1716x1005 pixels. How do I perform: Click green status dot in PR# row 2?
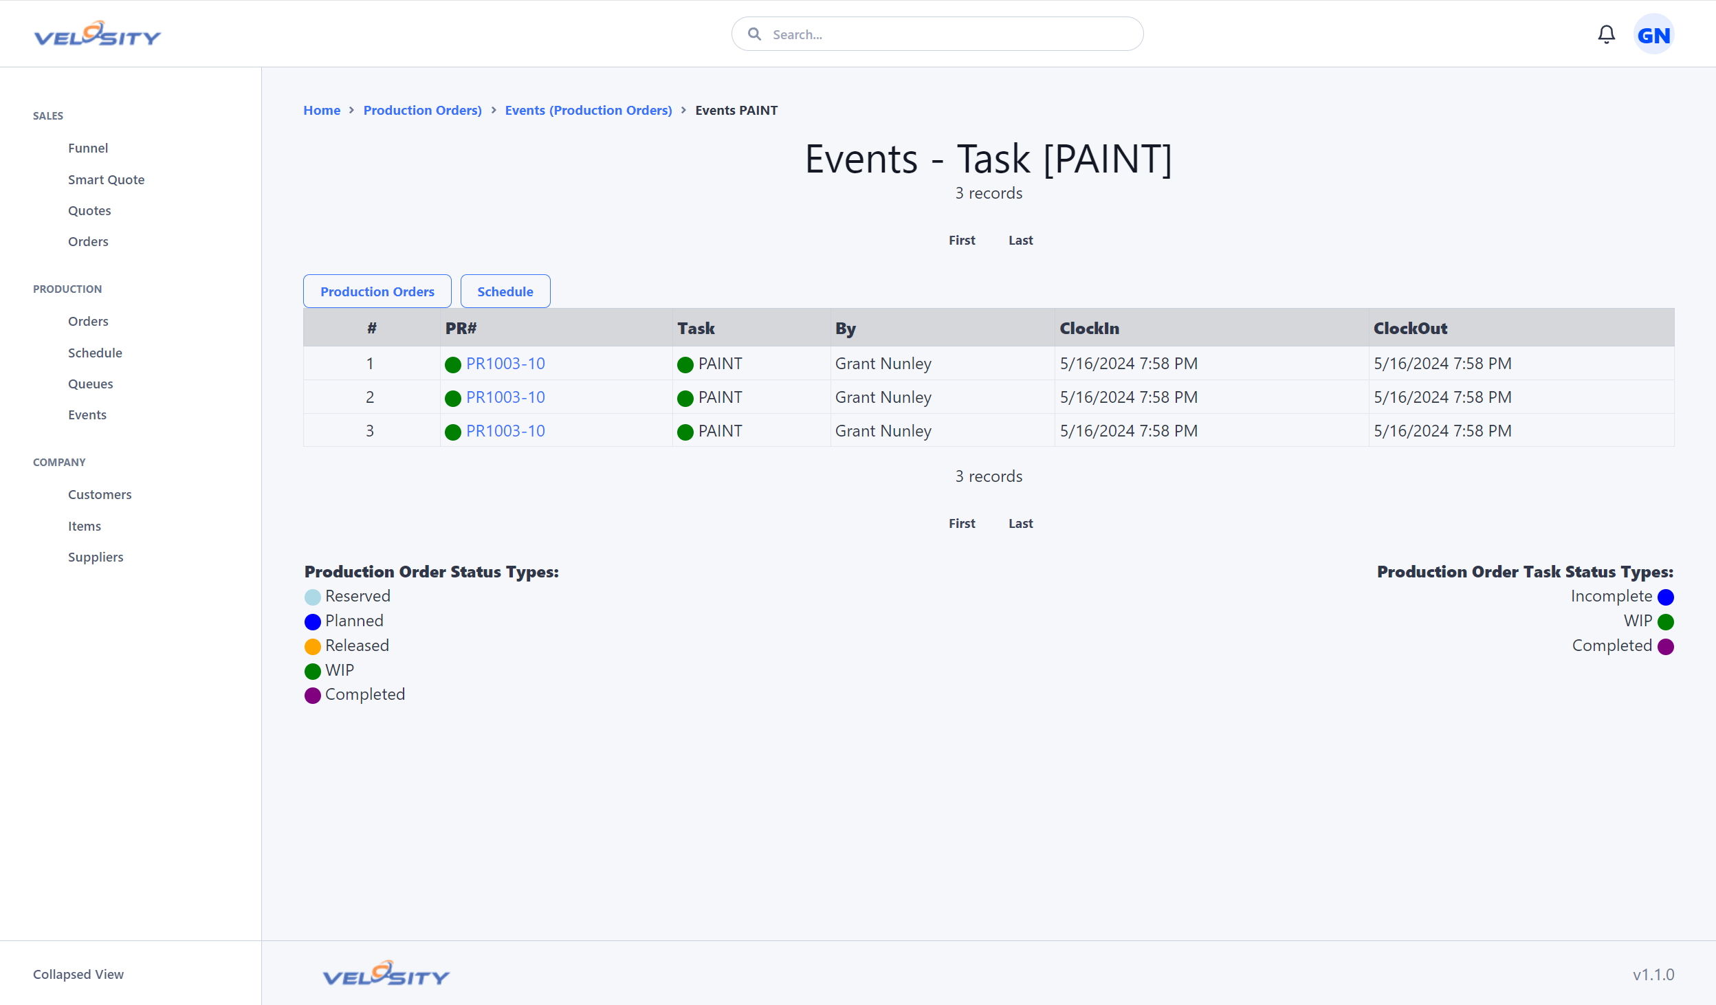pos(453,398)
